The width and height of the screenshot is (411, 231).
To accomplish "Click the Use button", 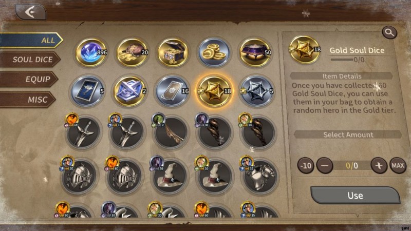I will tap(355, 196).
